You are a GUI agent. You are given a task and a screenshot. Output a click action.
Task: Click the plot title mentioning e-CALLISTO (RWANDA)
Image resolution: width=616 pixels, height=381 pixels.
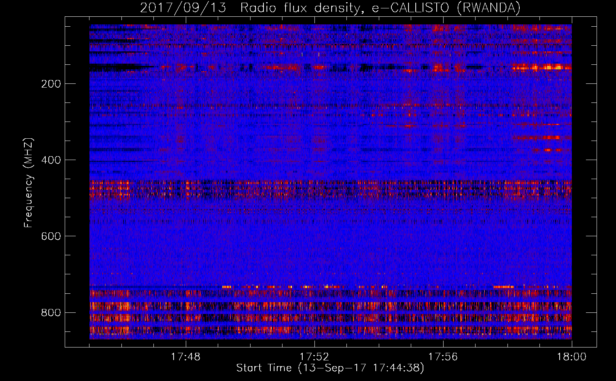pos(330,8)
